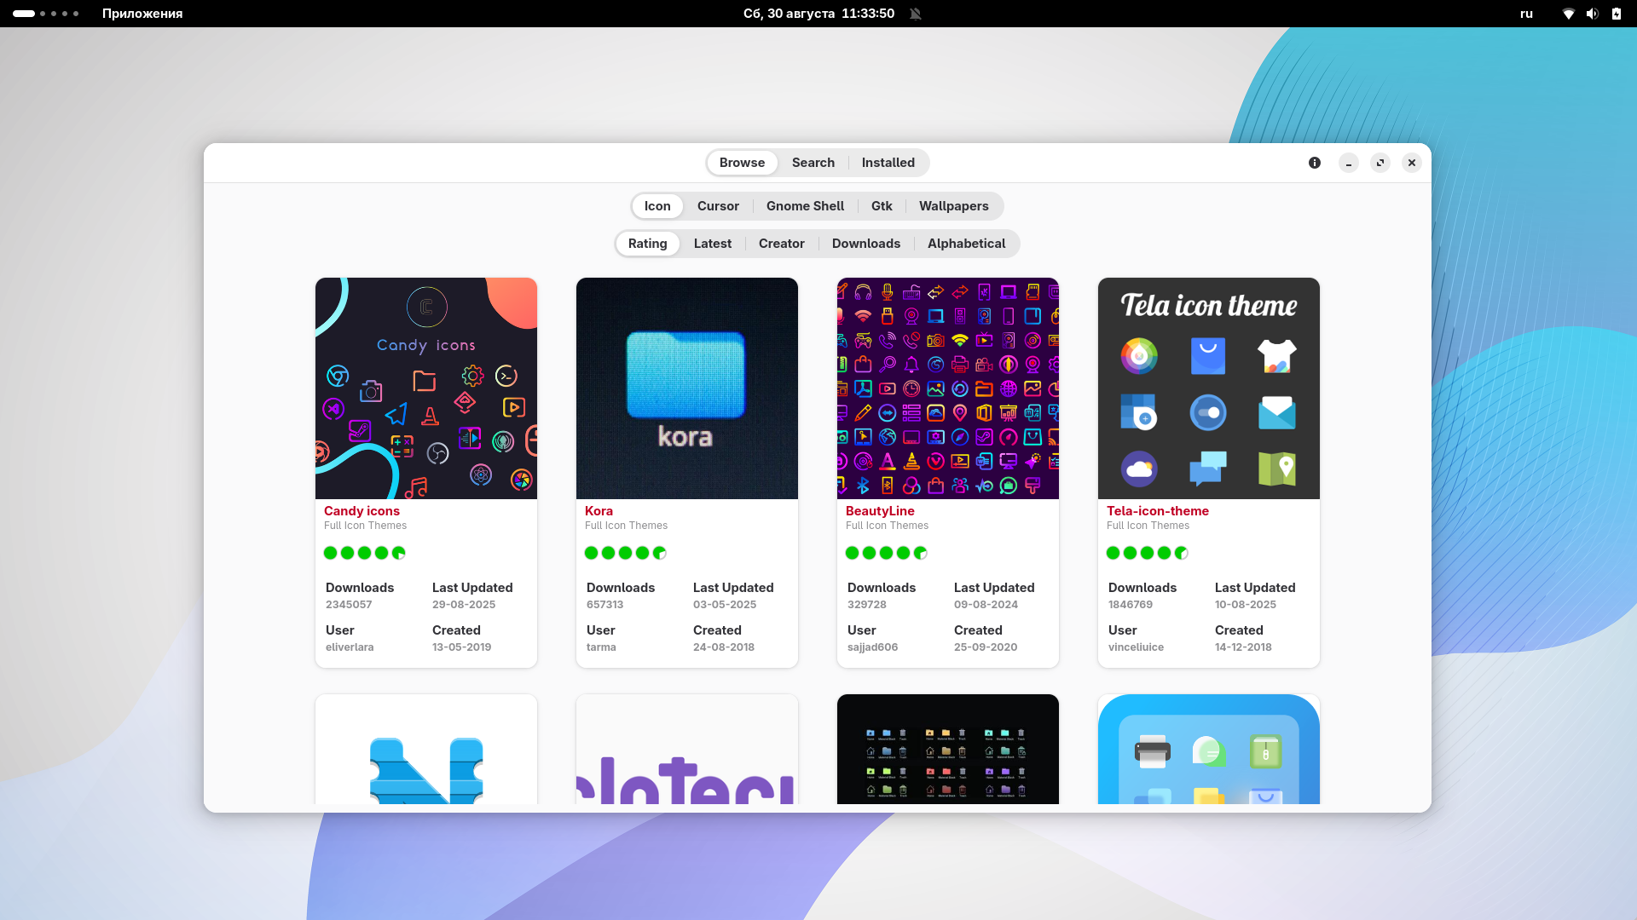Open the blue N logo theme thumbnail

(426, 750)
